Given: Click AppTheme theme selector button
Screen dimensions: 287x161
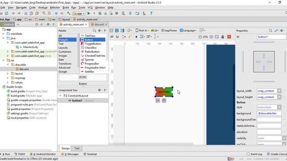Looking at the screenshot, I should click(169, 30).
